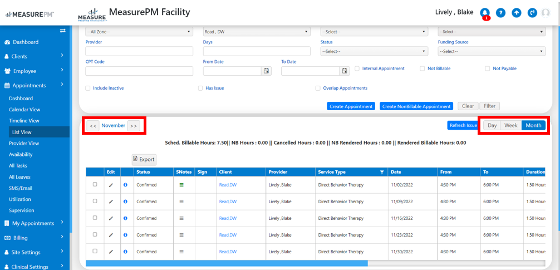Click the Create Appointment button
Screen dimensions: 560x270
click(x=351, y=106)
